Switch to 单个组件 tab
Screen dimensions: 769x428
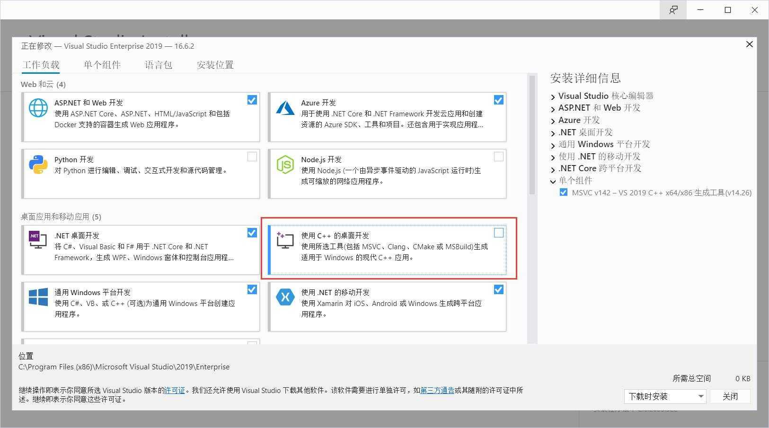[102, 65]
